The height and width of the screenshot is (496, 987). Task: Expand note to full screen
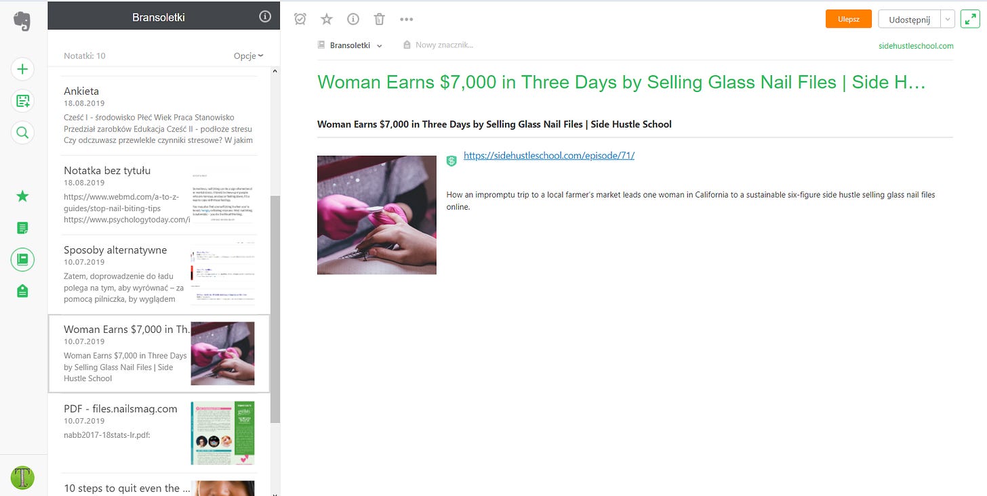click(x=969, y=19)
